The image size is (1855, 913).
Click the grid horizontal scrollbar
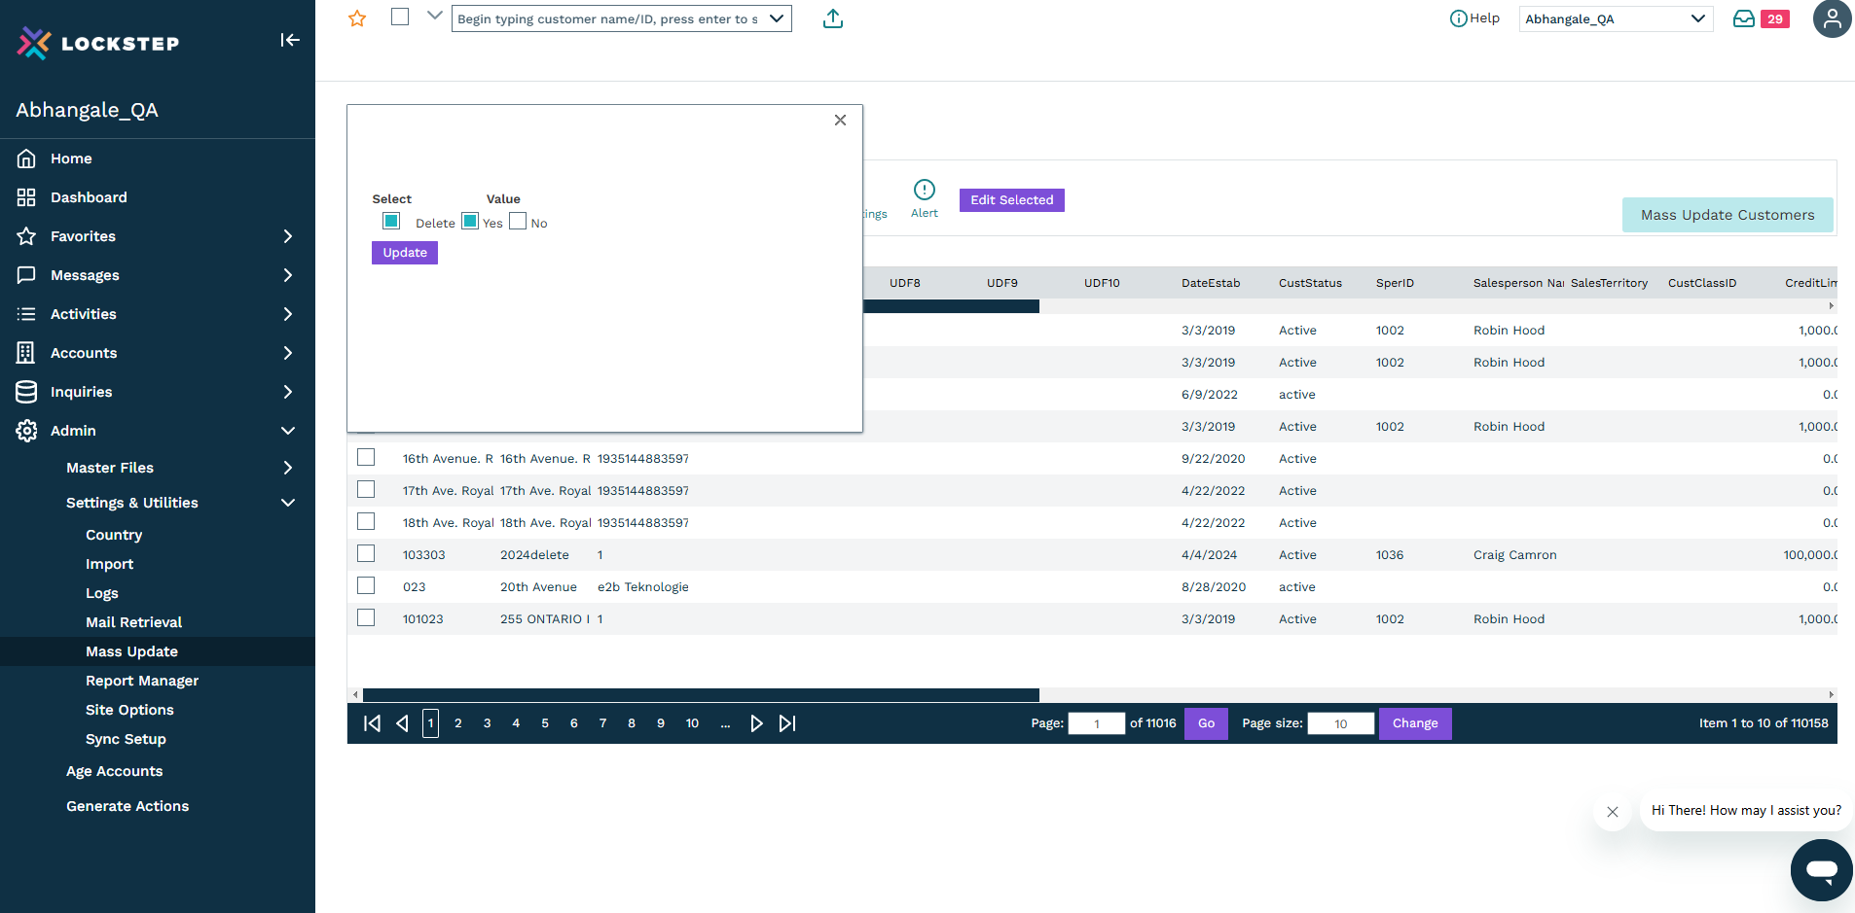click(701, 694)
